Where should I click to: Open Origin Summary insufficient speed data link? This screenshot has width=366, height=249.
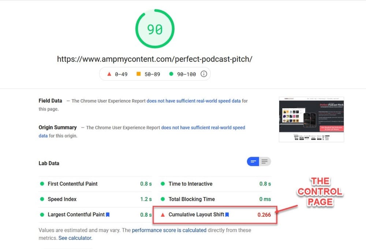203,127
